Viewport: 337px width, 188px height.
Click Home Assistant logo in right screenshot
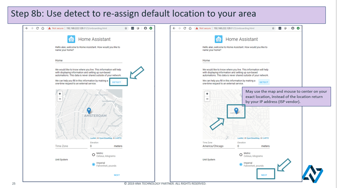(x=218, y=39)
